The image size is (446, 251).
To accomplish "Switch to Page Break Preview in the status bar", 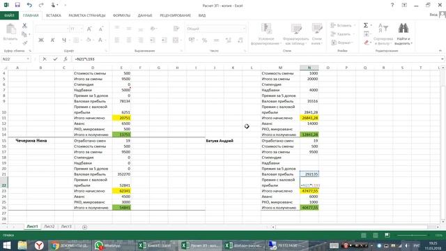I will coord(387,235).
